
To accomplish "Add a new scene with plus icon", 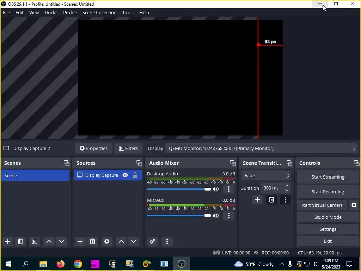I will [8, 241].
